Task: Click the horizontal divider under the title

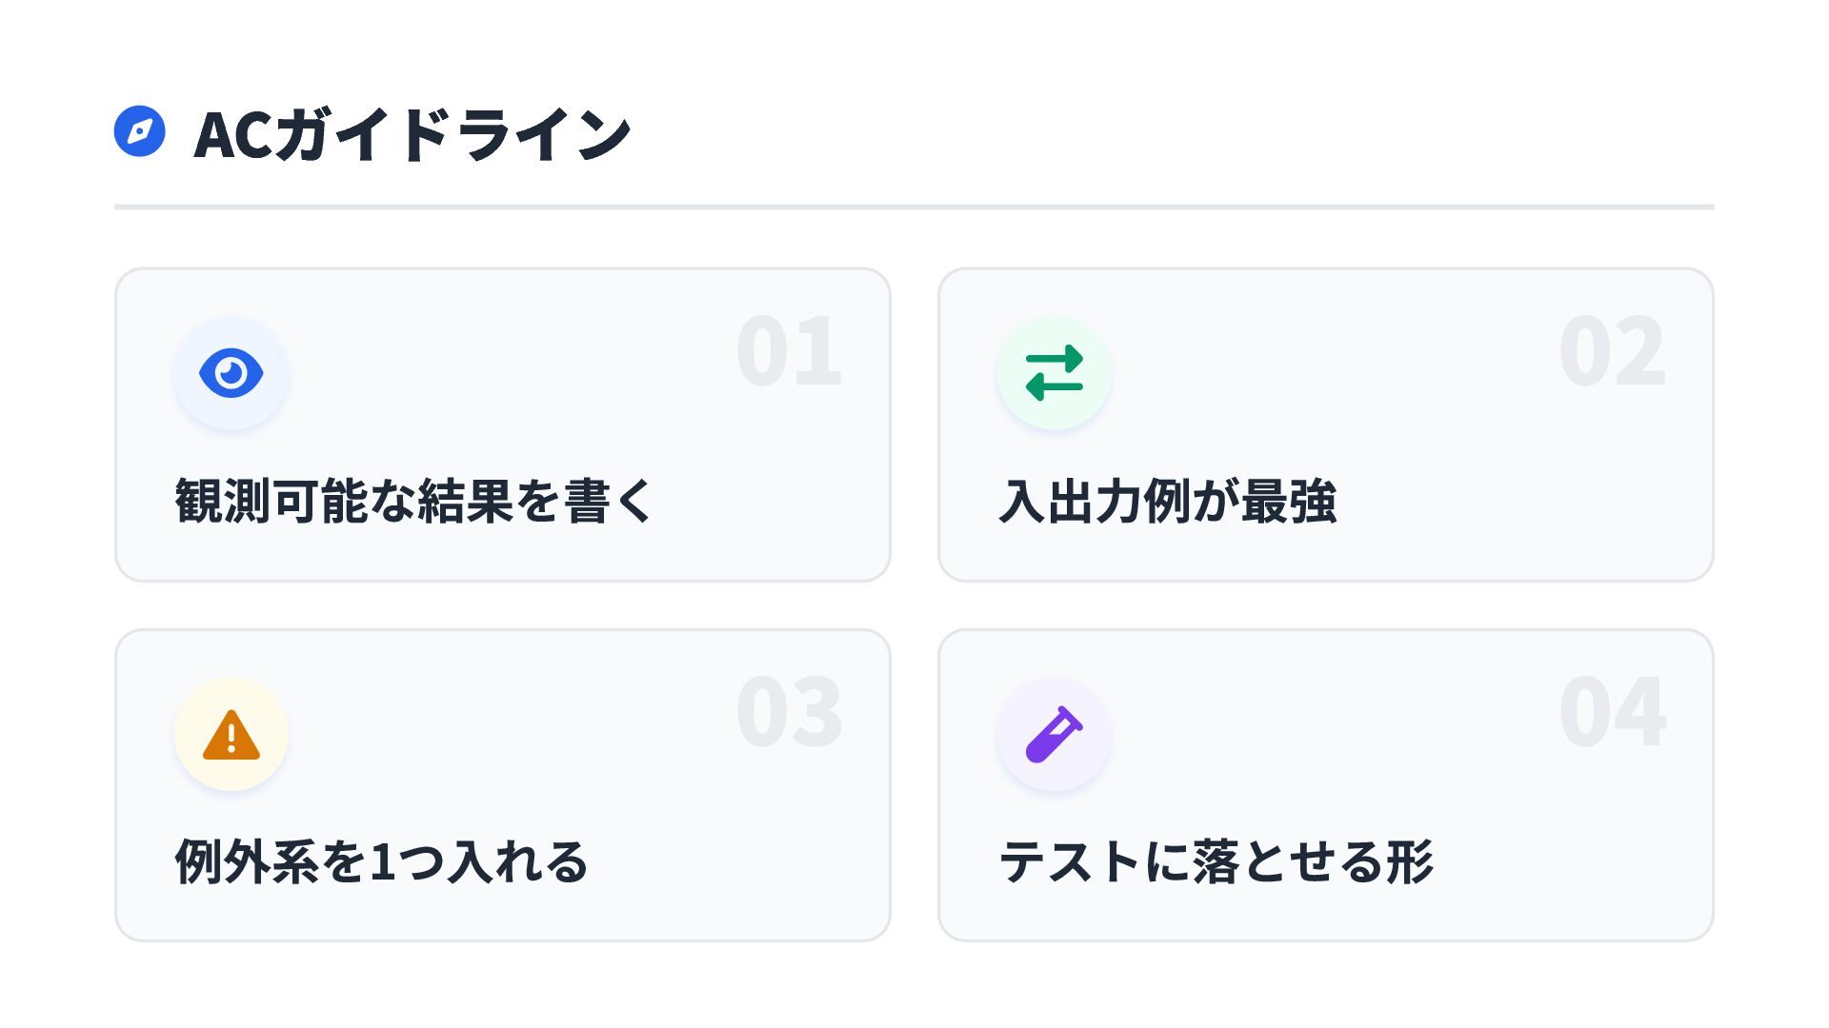Action: point(914,207)
